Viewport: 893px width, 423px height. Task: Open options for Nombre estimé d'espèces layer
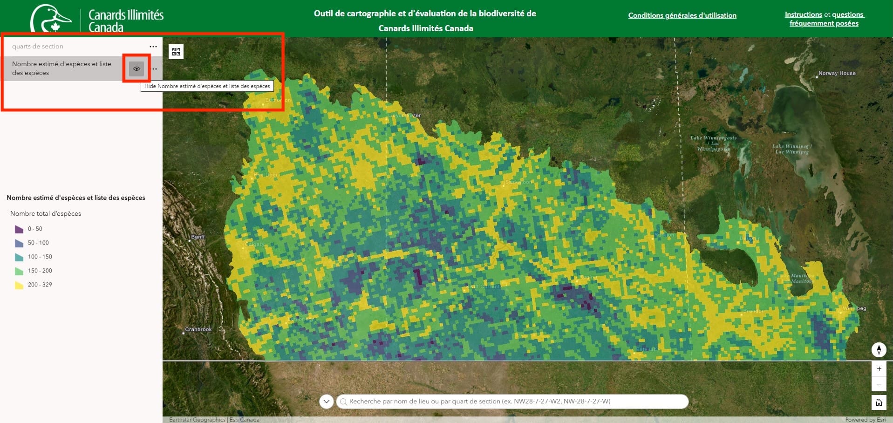tap(155, 69)
